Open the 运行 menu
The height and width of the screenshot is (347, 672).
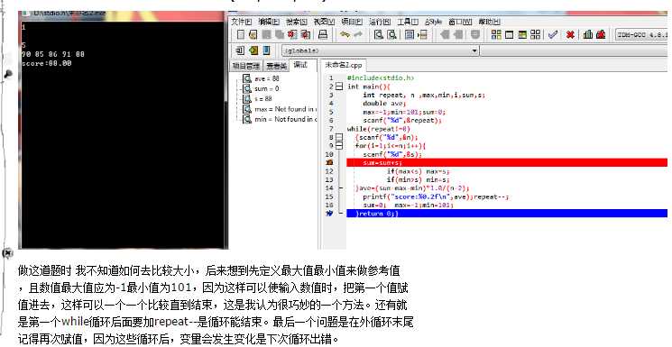pos(380,22)
